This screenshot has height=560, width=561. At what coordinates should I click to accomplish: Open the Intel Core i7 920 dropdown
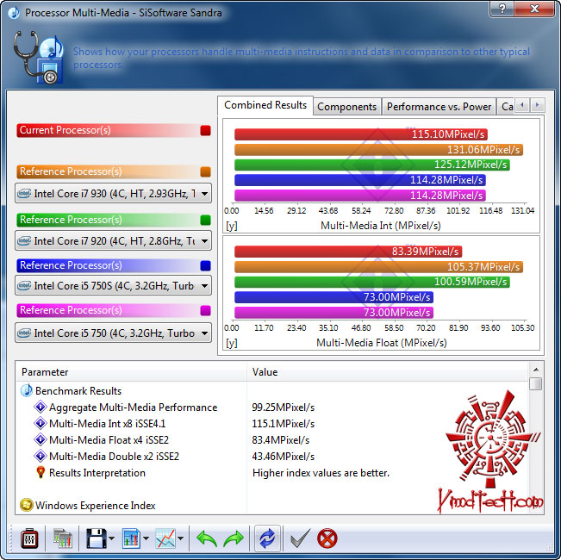(113, 240)
